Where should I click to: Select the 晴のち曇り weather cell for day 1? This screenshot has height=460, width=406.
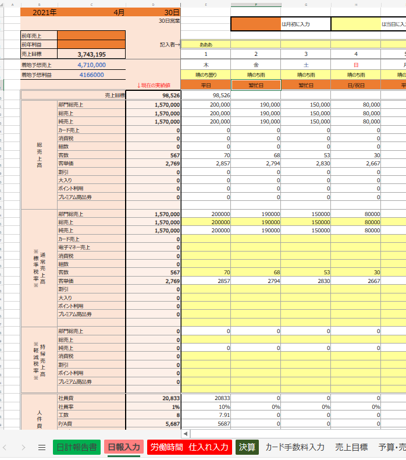pyautogui.click(x=206, y=75)
